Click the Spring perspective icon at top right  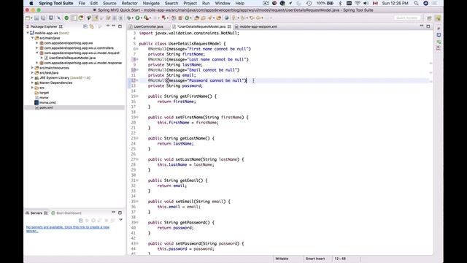pyautogui.click(x=438, y=18)
